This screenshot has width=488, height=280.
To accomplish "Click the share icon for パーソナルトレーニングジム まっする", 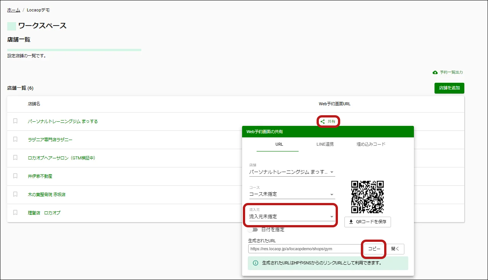I will click(x=323, y=122).
